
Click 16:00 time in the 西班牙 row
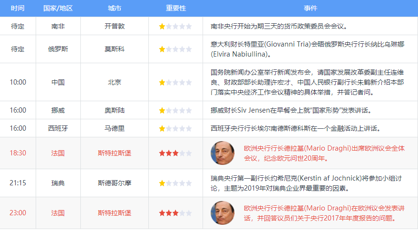pyautogui.click(x=18, y=128)
